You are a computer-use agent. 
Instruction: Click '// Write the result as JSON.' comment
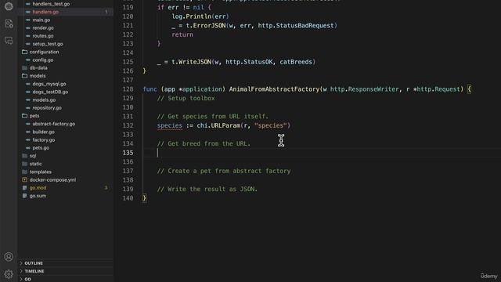click(207, 189)
